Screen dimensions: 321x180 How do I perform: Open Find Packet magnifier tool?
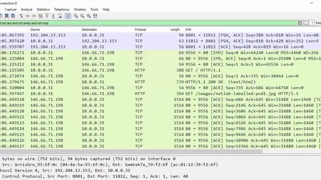click(21, 15)
